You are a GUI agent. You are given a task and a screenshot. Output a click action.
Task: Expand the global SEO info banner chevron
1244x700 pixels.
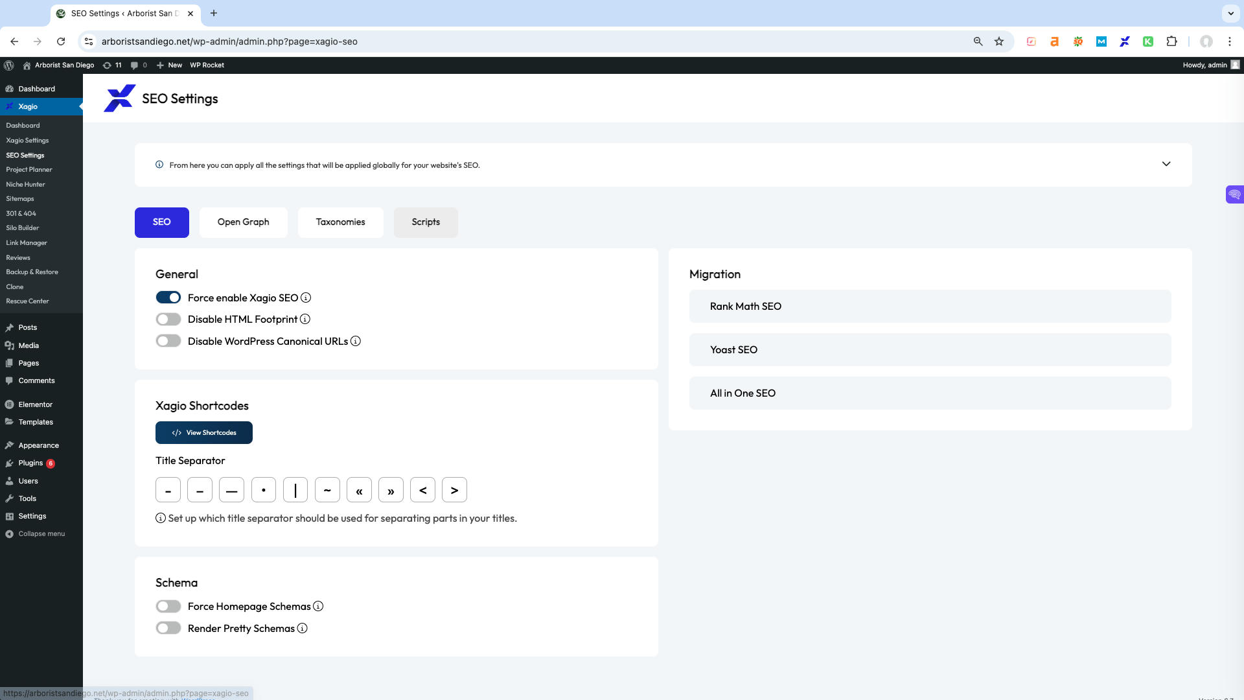[x=1166, y=164]
